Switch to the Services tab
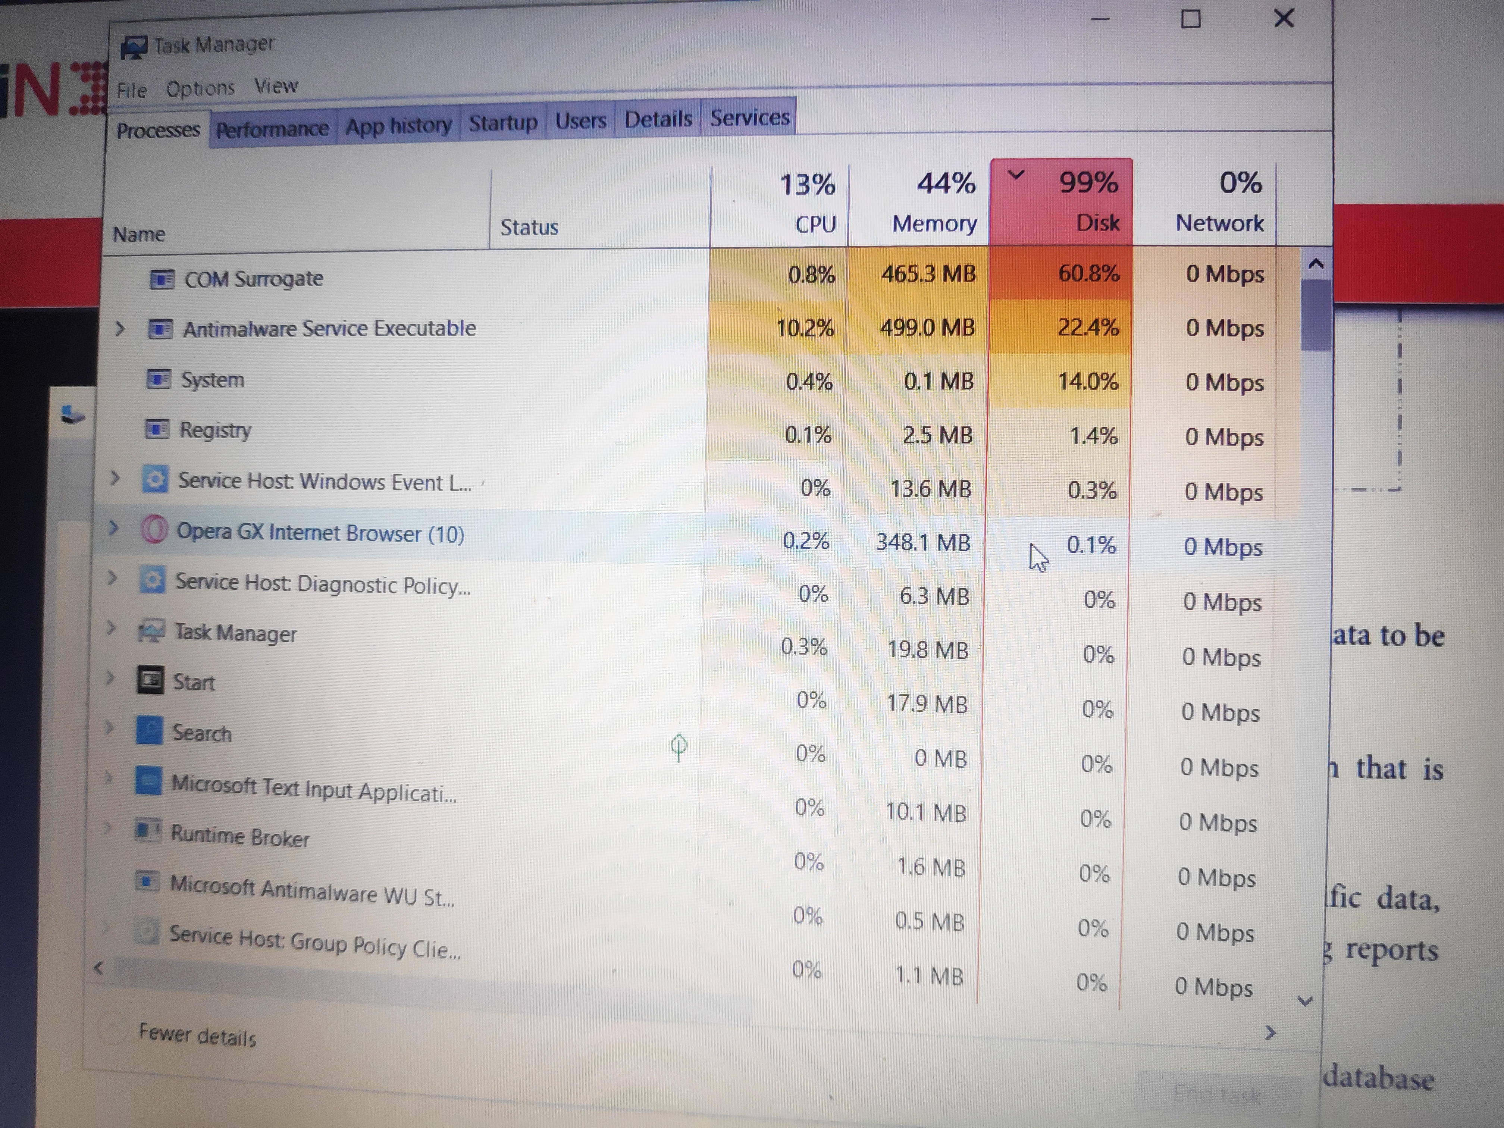 [750, 117]
